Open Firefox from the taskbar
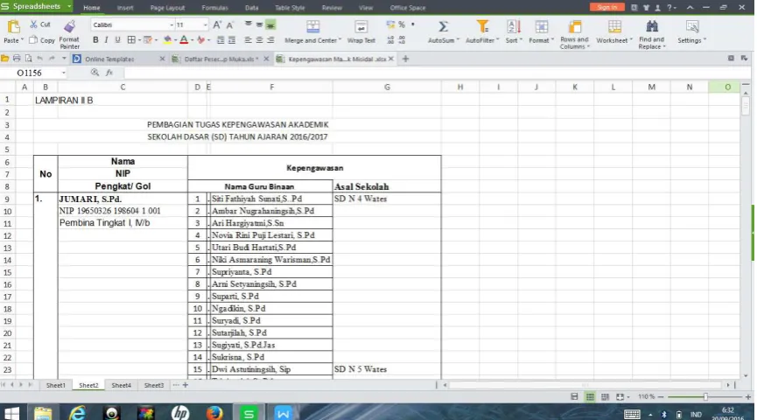The image size is (757, 420). 214,413
